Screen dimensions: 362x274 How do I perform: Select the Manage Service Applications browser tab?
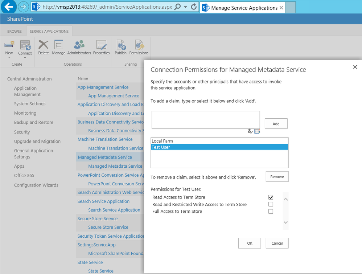tap(242, 8)
